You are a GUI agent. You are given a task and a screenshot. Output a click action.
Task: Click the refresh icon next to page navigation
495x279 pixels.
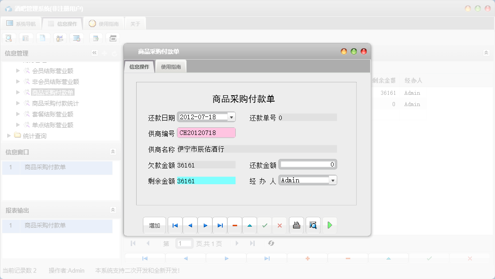(x=271, y=243)
